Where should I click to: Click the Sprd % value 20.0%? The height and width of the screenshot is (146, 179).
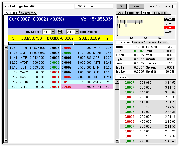[x=170, y=72]
